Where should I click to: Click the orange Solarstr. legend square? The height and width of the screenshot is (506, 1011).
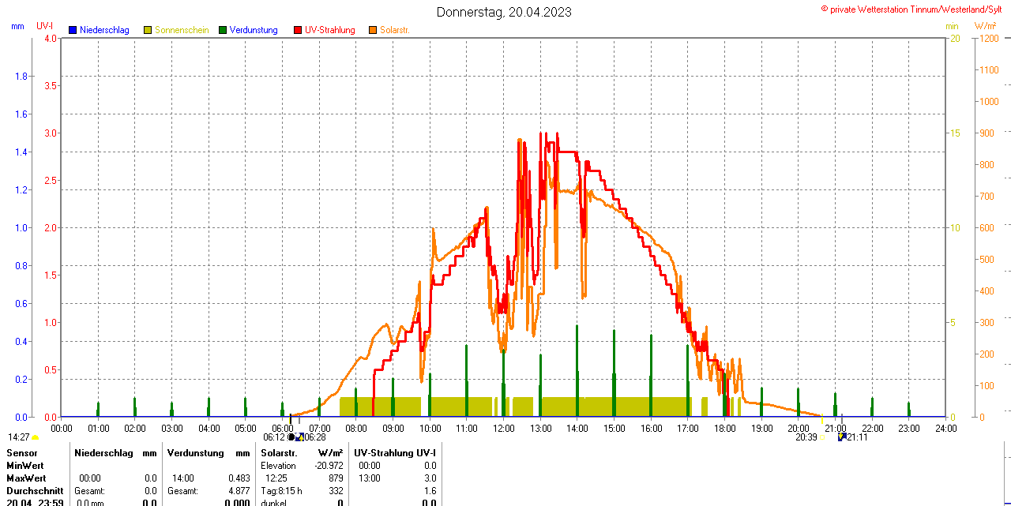coord(373,30)
